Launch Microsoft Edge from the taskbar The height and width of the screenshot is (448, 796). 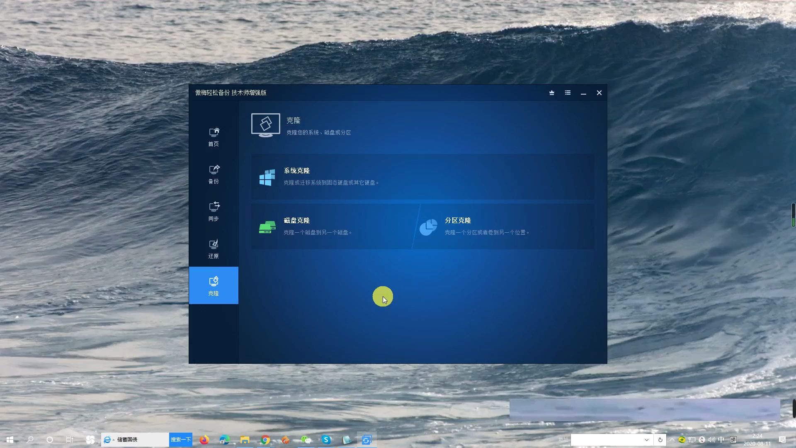point(224,440)
